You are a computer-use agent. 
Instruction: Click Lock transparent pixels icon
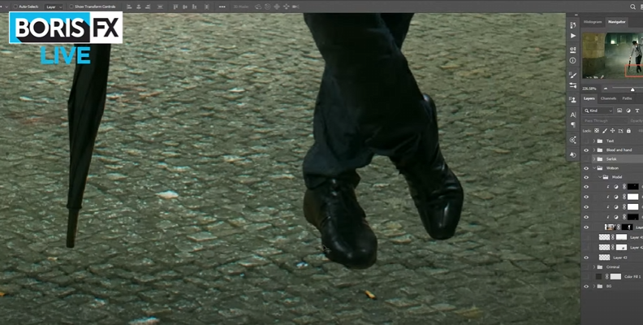pos(597,131)
